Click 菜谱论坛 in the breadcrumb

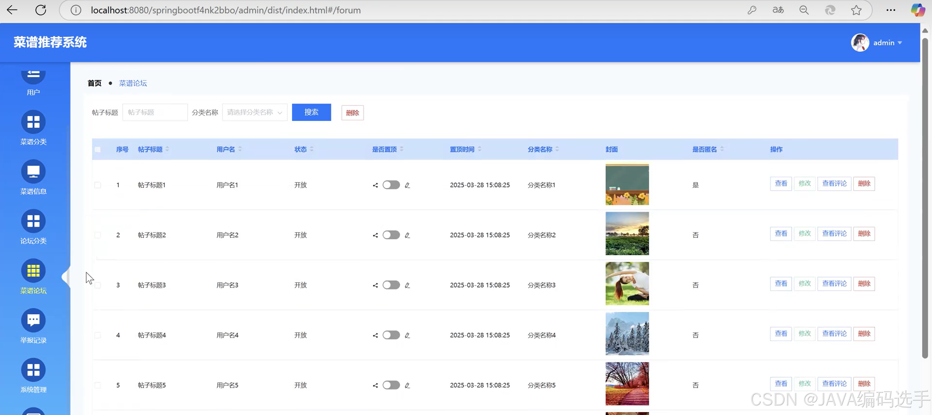tap(133, 84)
